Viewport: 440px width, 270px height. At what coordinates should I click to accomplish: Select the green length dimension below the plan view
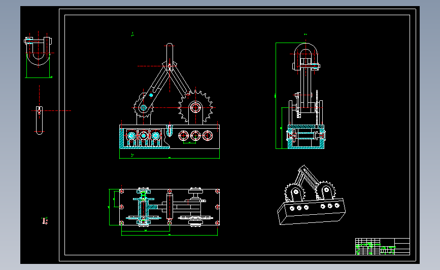tap(170, 235)
